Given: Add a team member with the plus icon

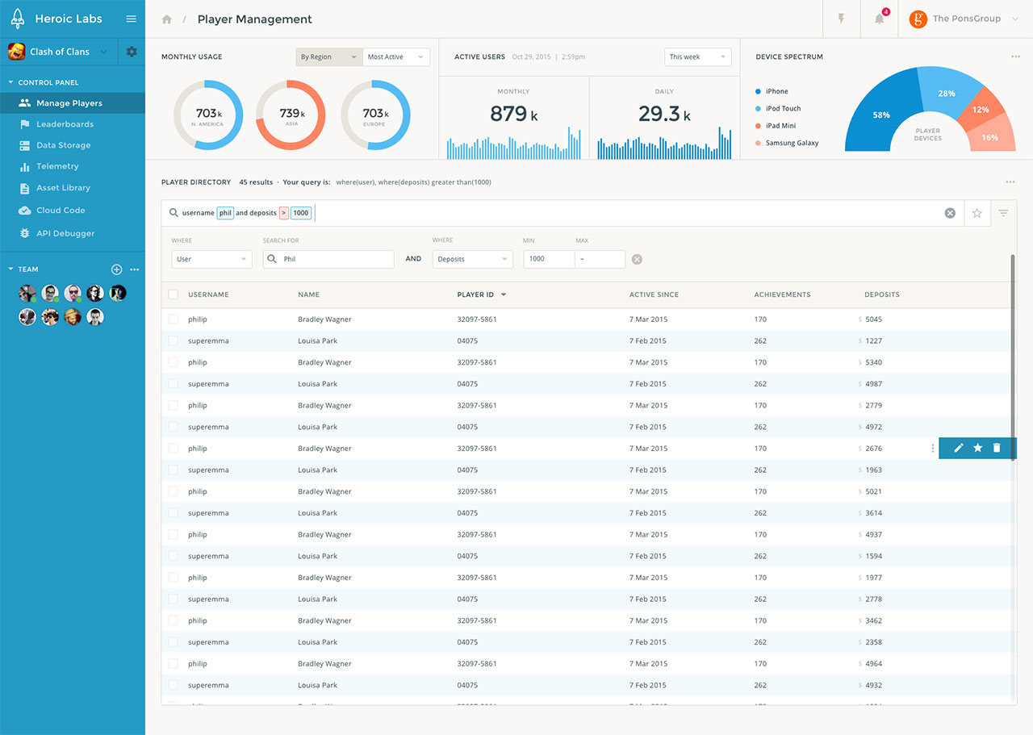Looking at the screenshot, I should 116,269.
